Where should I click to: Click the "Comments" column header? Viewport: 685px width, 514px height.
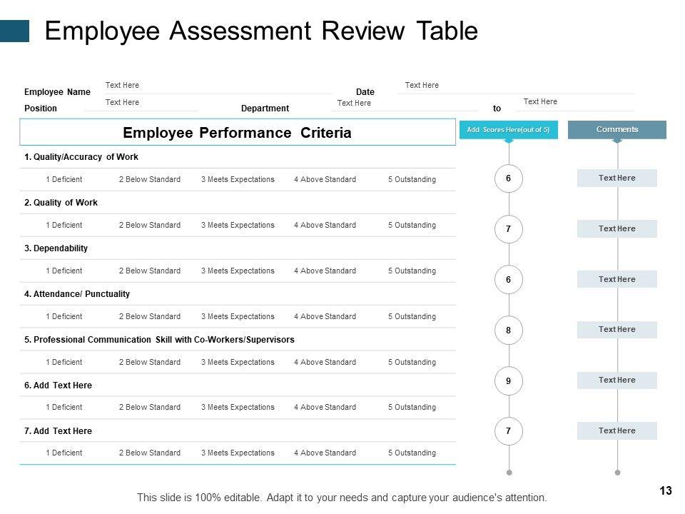point(617,129)
